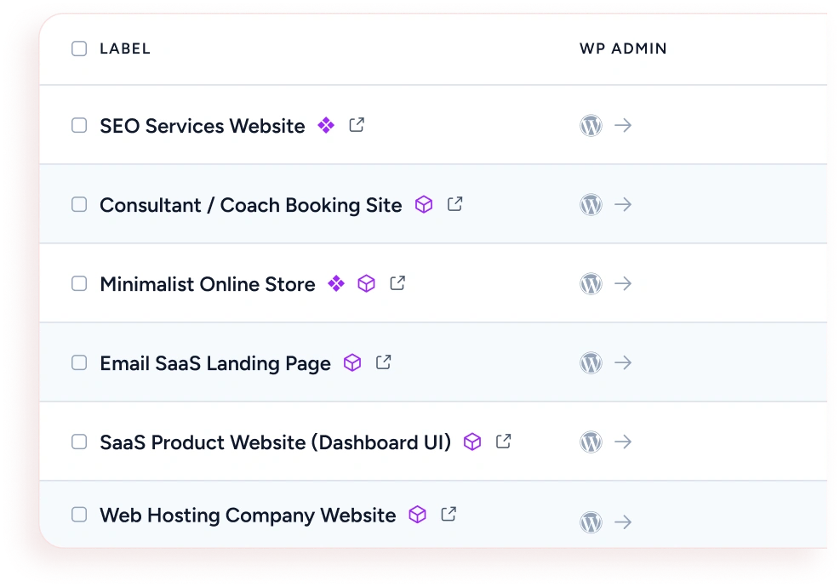The image size is (840, 587).
Task: Click the LABEL column header
Action: click(125, 48)
